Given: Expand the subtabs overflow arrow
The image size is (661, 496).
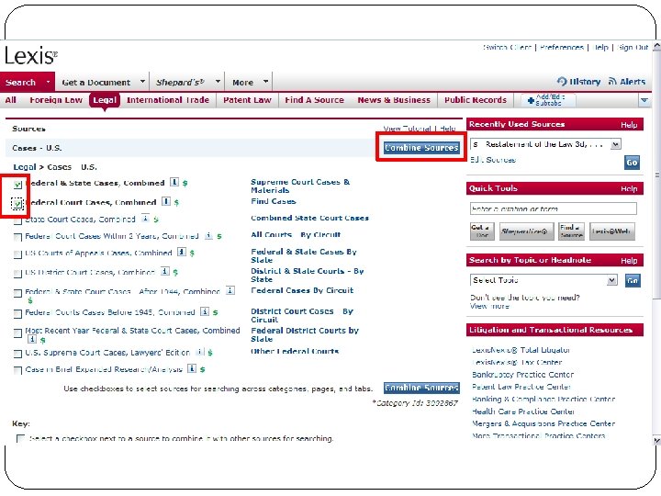Looking at the screenshot, I should (x=644, y=100).
